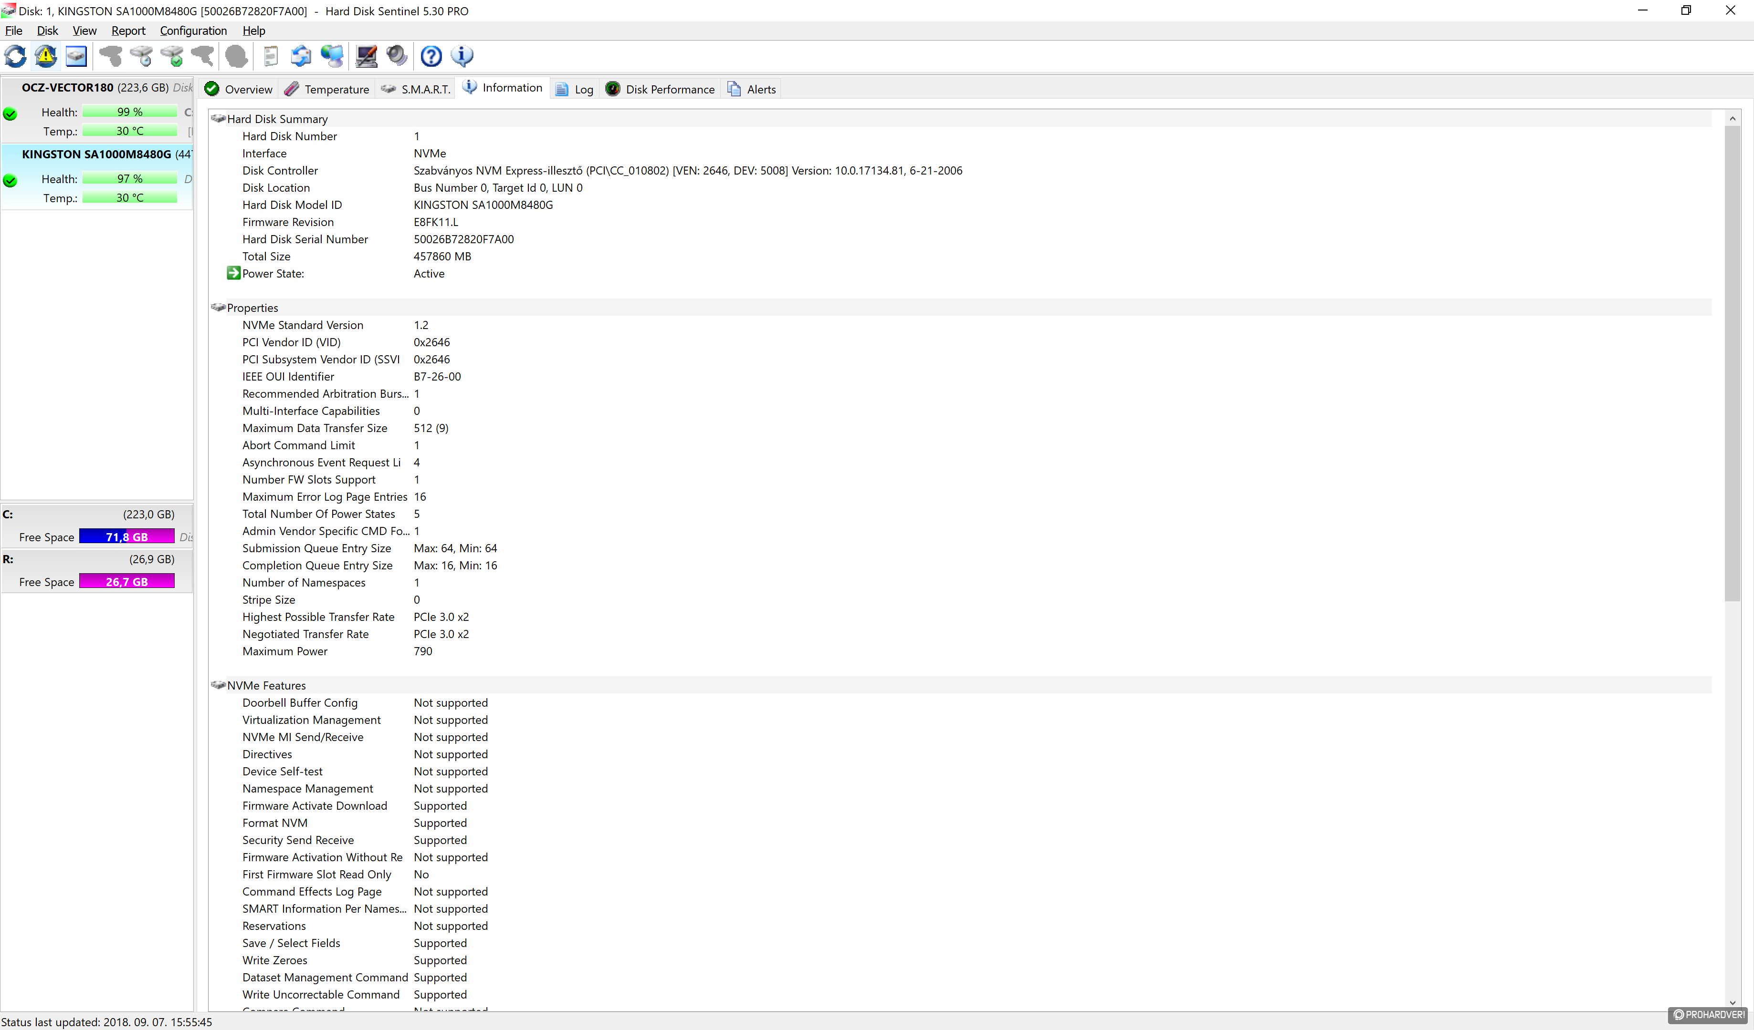Click the speaker sound toolbar icon
The height and width of the screenshot is (1030, 1754).
[397, 56]
